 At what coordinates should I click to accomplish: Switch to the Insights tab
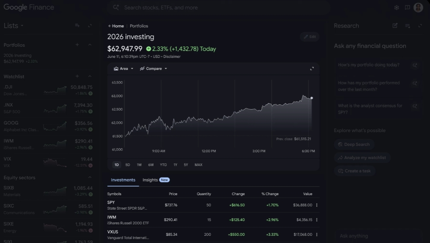click(x=156, y=180)
